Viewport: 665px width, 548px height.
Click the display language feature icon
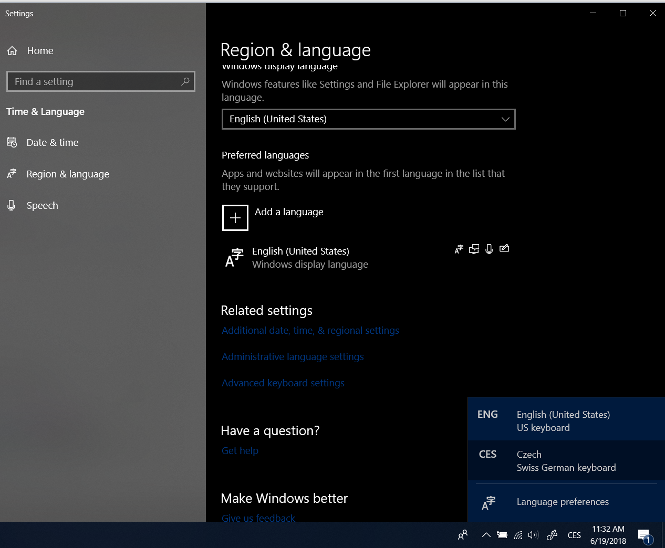tap(459, 249)
